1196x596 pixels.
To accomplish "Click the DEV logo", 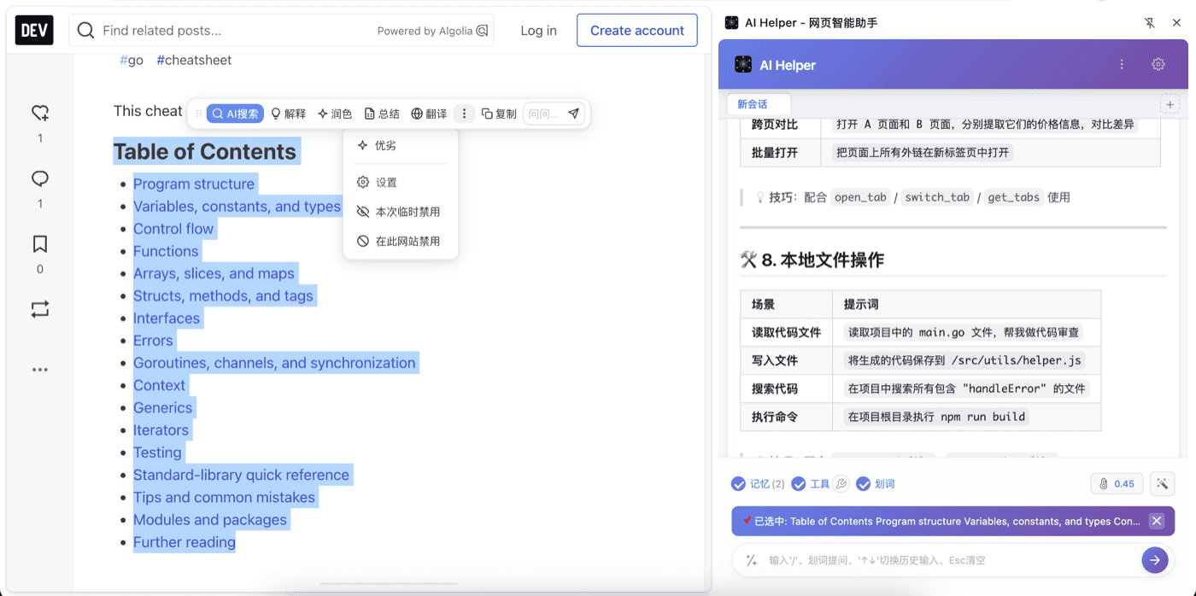I will point(34,30).
